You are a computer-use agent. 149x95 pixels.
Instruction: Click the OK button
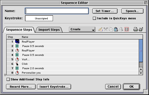click(x=131, y=87)
